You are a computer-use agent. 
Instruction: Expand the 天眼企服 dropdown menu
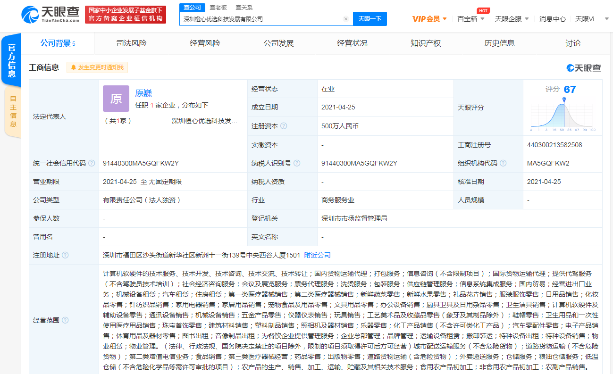pyautogui.click(x=512, y=19)
